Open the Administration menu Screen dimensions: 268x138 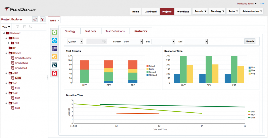[x=252, y=11]
